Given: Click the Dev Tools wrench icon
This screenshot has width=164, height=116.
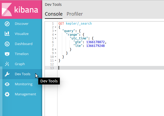Looking at the screenshot, I should click(7, 74).
